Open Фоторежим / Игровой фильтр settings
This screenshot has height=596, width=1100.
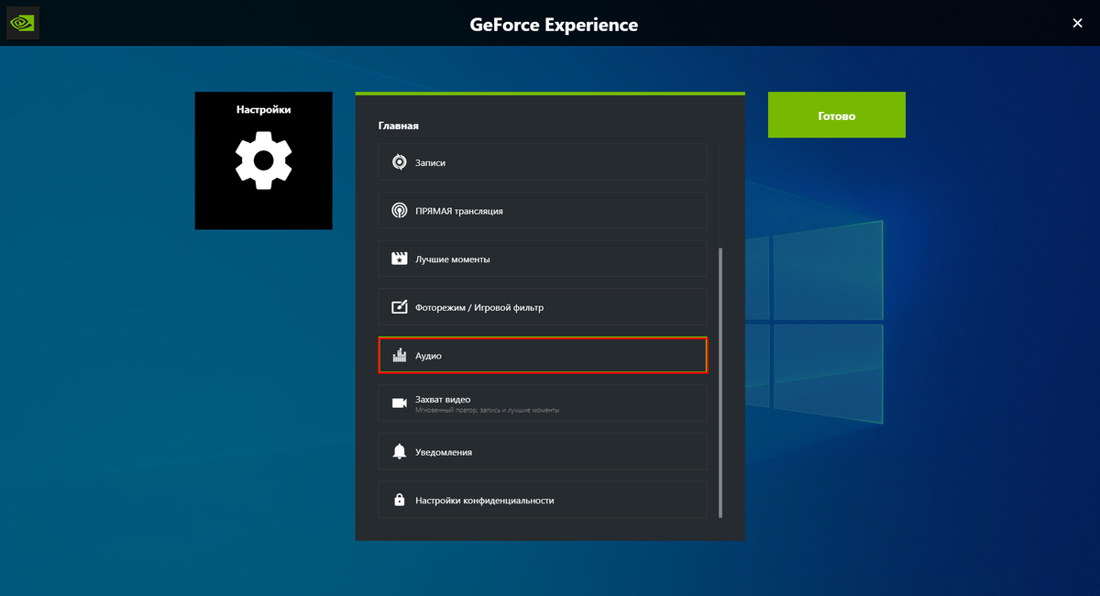tap(543, 307)
